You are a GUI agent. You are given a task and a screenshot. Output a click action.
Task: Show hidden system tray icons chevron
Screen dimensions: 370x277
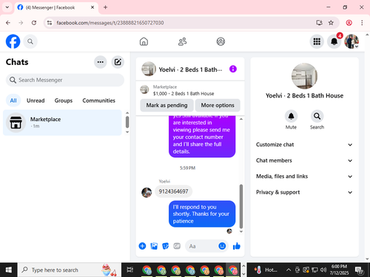coord(289,270)
